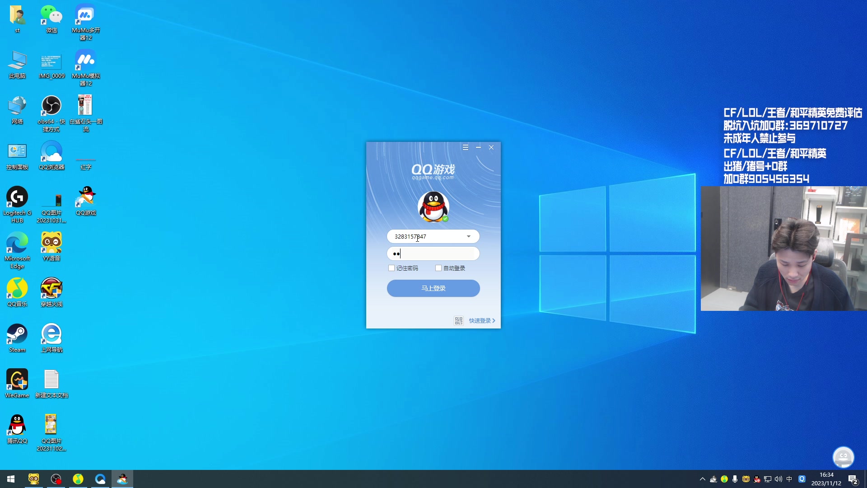Open the QR code login icon
The image size is (867, 488).
(x=459, y=320)
